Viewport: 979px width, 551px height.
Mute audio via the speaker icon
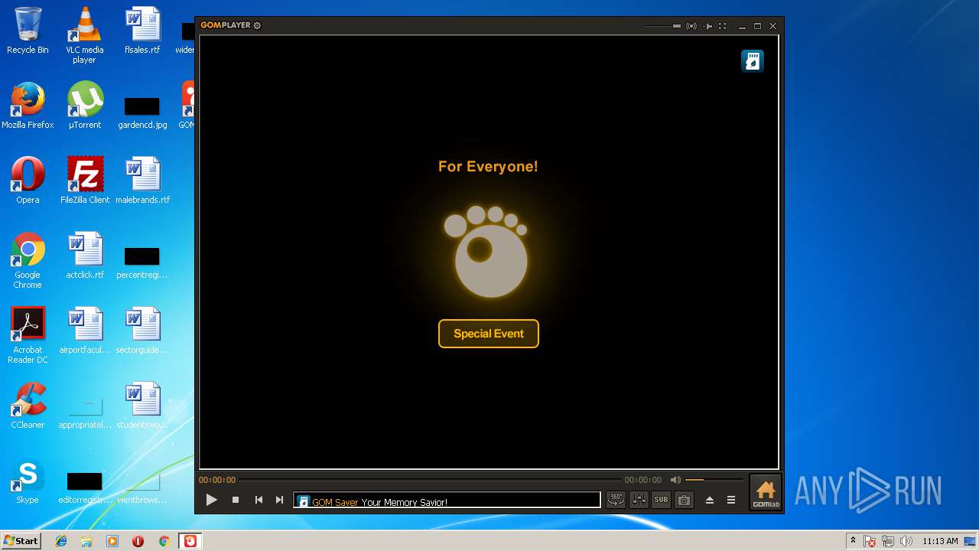point(675,480)
